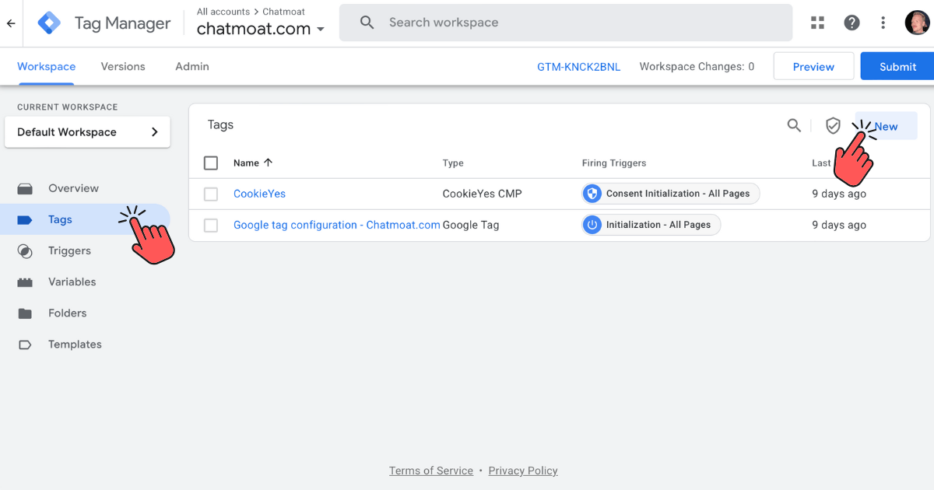Open the Google apps grid icon
Image resolution: width=934 pixels, height=490 pixels.
[x=817, y=23]
